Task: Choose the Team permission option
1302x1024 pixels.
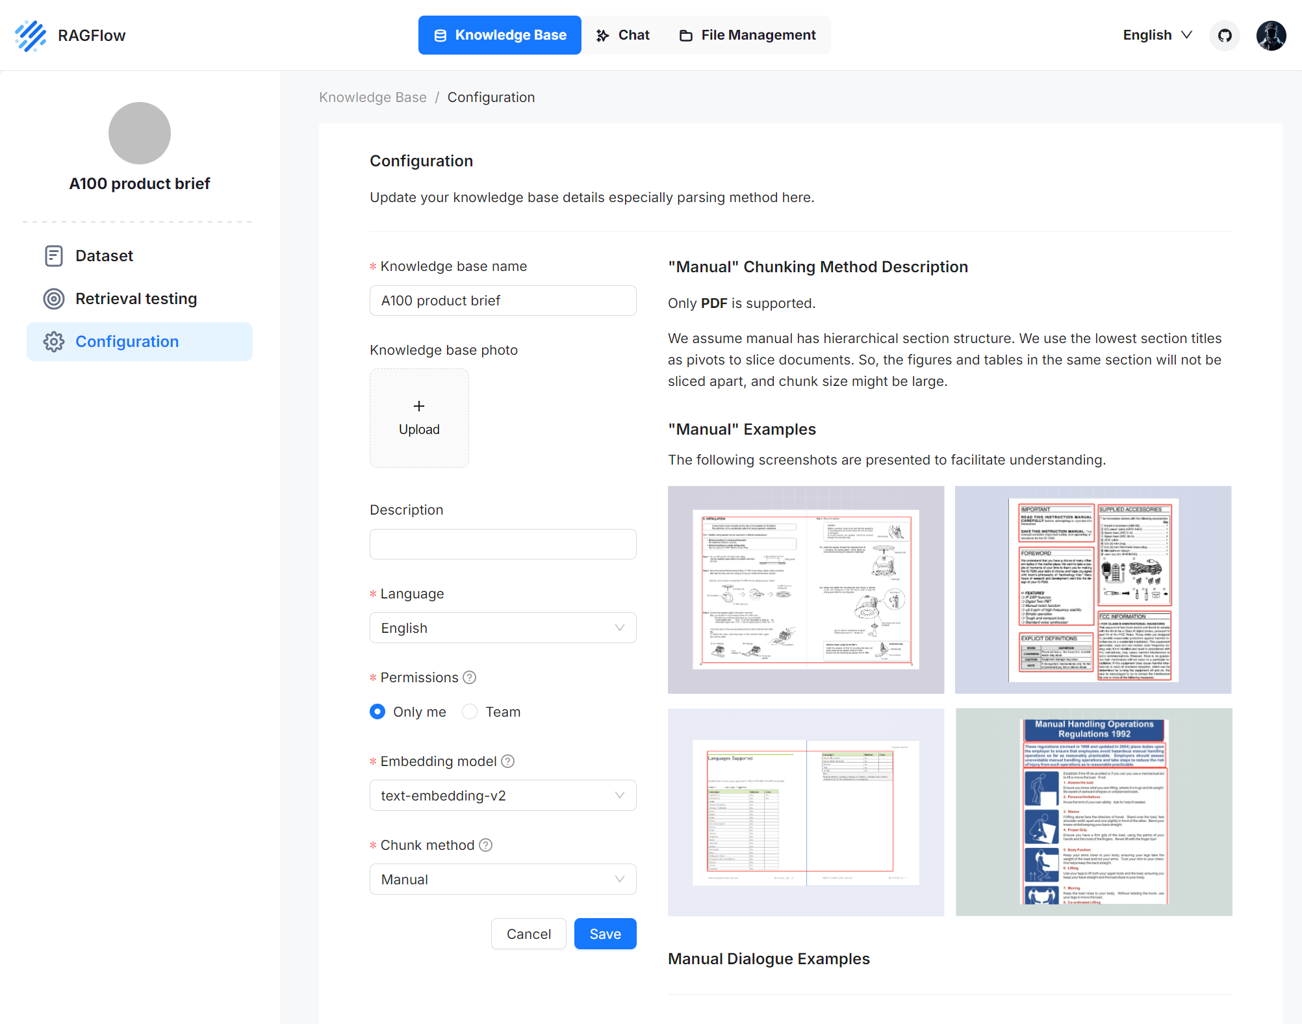Action: click(469, 711)
